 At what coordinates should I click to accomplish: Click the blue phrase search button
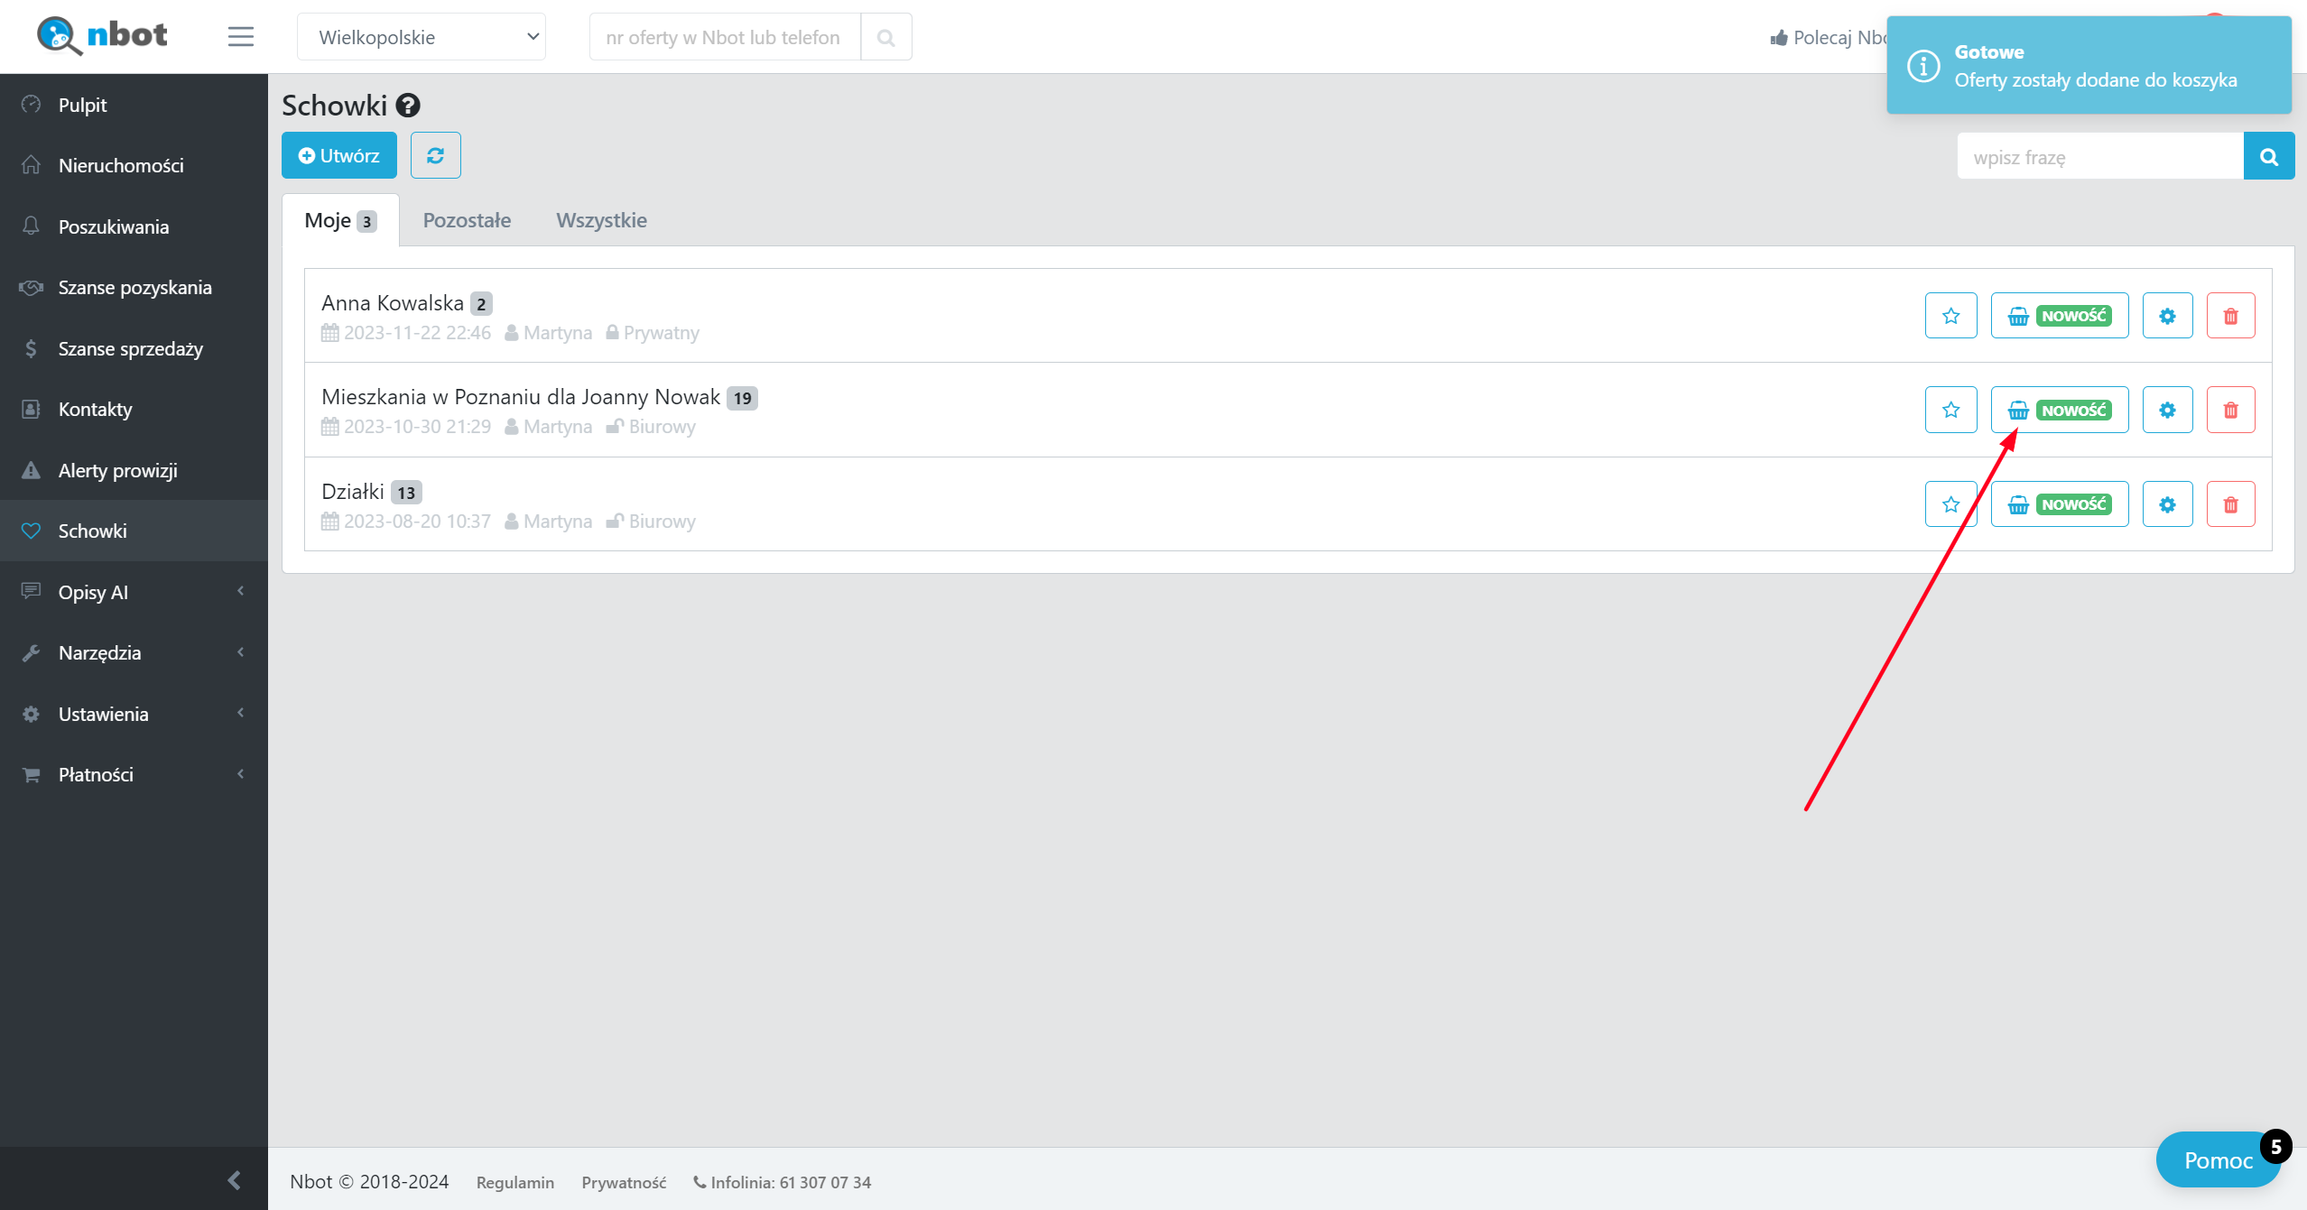coord(2269,157)
